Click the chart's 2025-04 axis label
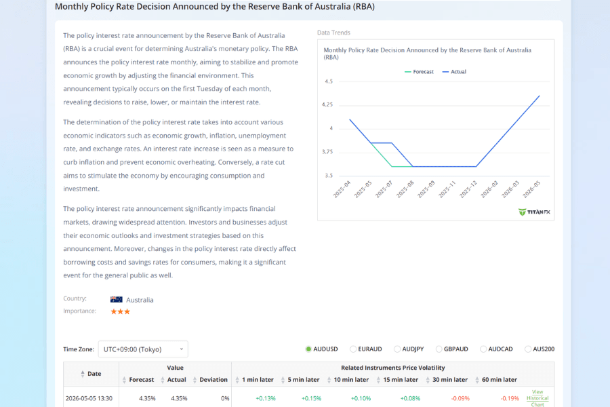 coord(342,189)
